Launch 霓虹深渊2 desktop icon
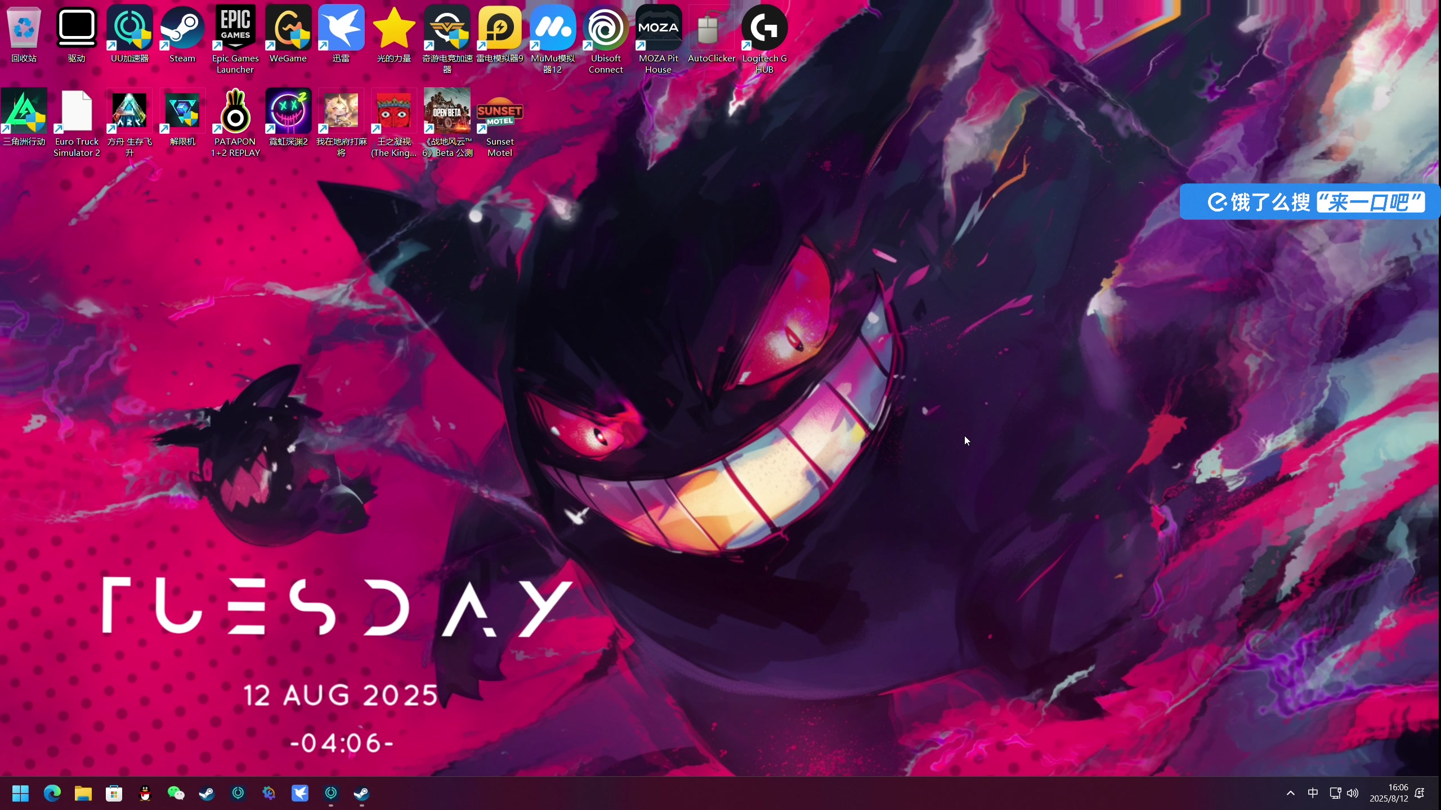1441x810 pixels. pyautogui.click(x=288, y=118)
